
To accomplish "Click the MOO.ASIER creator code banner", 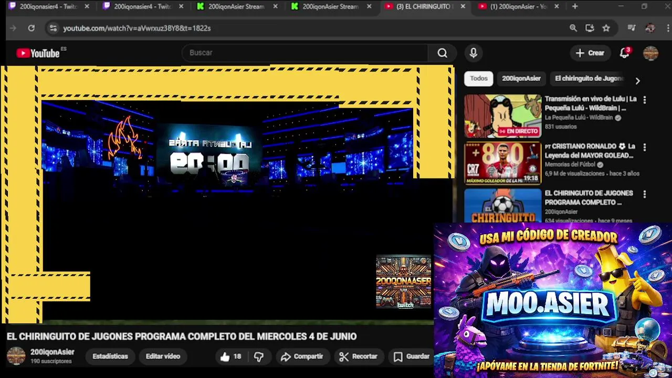I will tap(553, 300).
